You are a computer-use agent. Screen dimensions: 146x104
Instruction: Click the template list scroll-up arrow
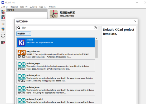[96, 39]
